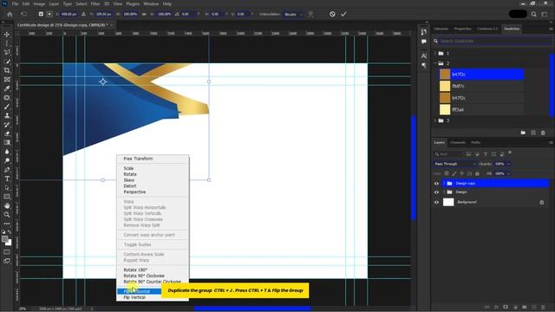Switch to the Channels tab
Image resolution: width=555 pixels, height=312 pixels.
[x=458, y=142]
